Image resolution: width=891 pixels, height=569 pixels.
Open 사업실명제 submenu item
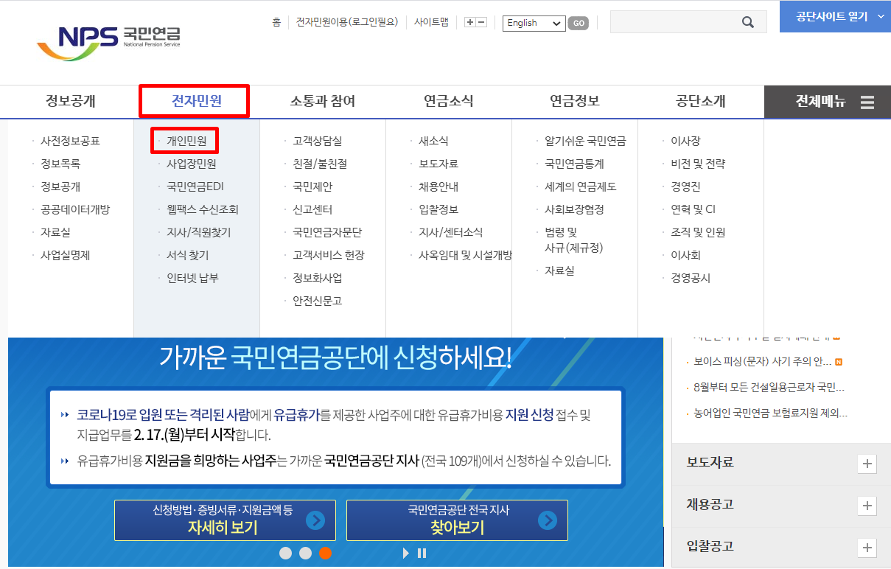[x=66, y=255]
